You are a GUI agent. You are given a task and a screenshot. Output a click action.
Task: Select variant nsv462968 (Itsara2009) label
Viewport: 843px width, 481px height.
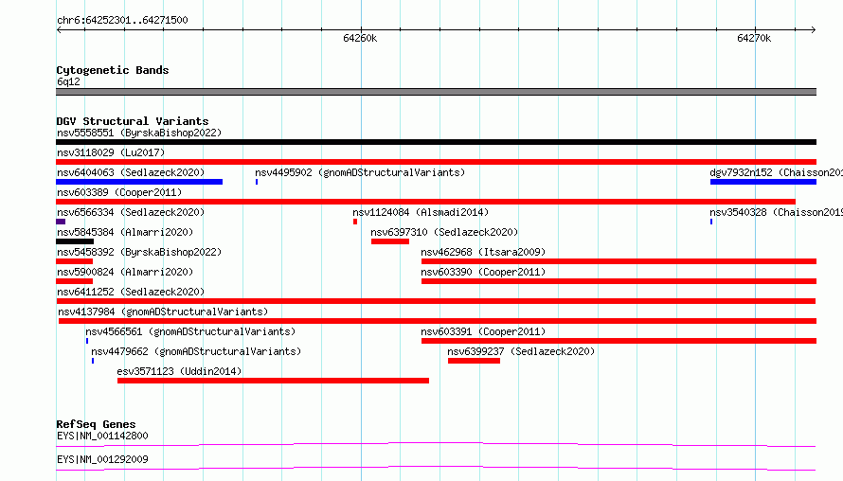(483, 252)
